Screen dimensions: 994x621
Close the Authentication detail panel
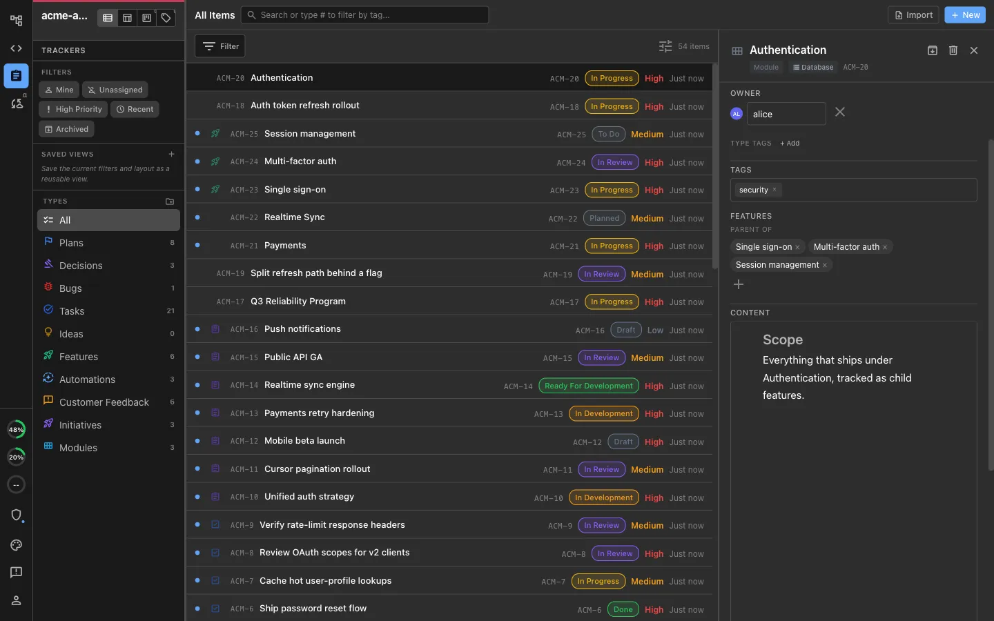point(974,50)
